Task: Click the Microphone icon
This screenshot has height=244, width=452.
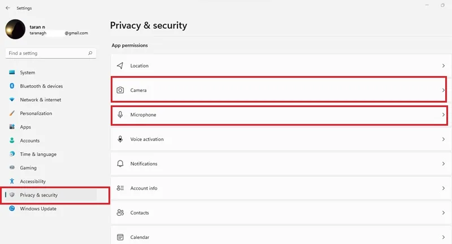Action: point(120,114)
